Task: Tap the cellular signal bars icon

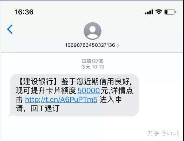Action: pos(149,12)
